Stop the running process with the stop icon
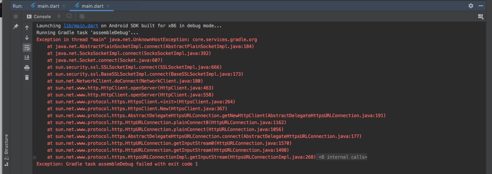 16,17
